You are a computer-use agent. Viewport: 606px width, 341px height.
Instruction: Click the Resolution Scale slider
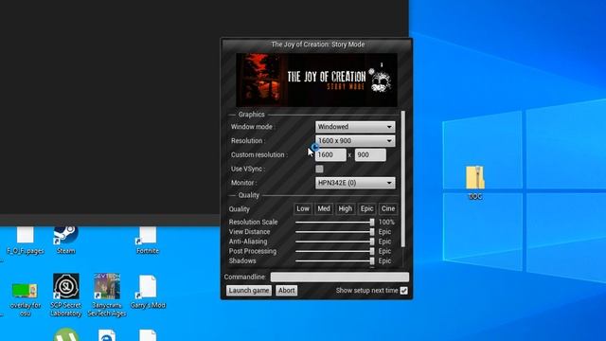334,222
